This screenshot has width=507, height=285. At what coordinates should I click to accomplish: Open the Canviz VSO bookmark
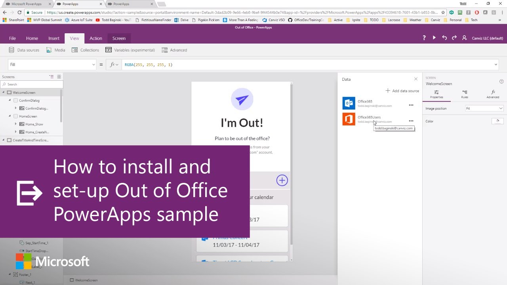click(x=273, y=20)
